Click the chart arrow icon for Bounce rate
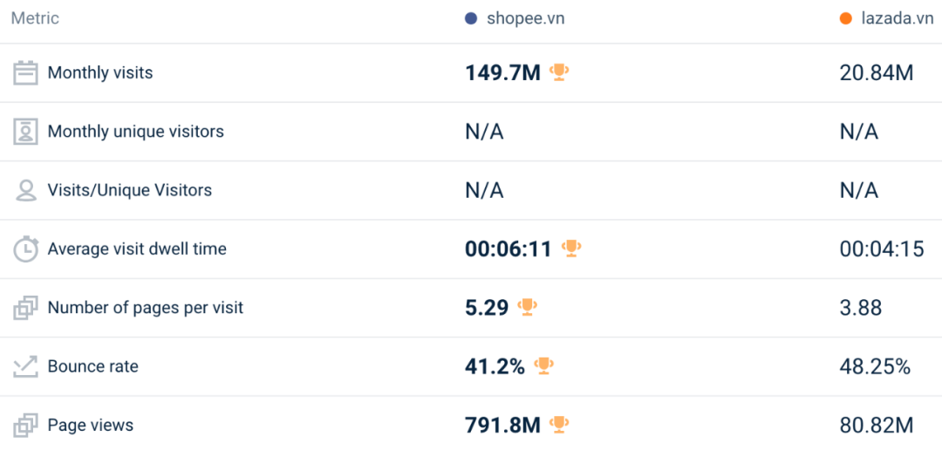 [x=25, y=366]
